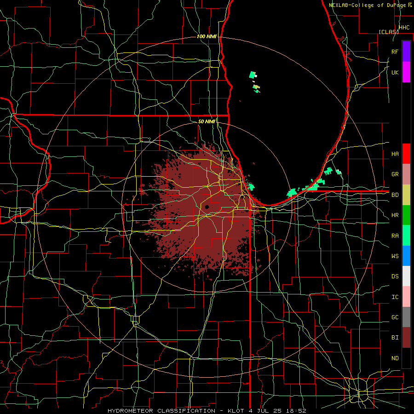Choose the light pink IC legend swatch

[406, 297]
